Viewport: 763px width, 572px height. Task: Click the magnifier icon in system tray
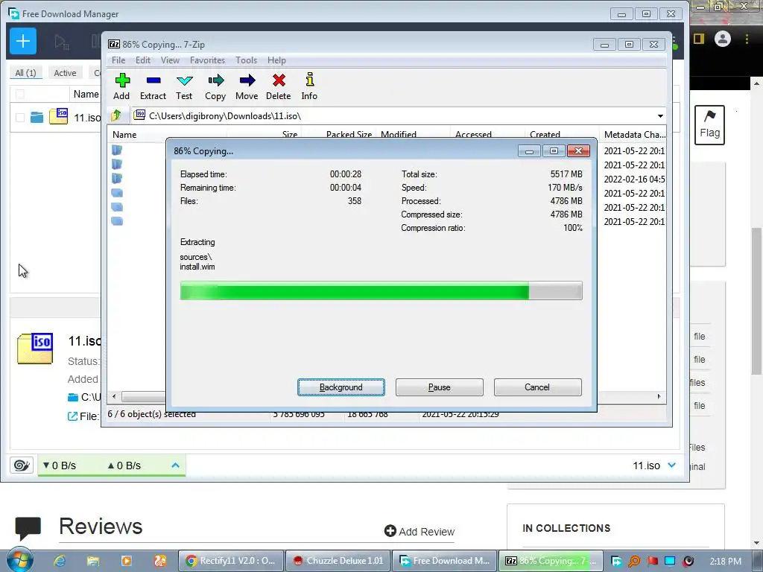point(634,562)
